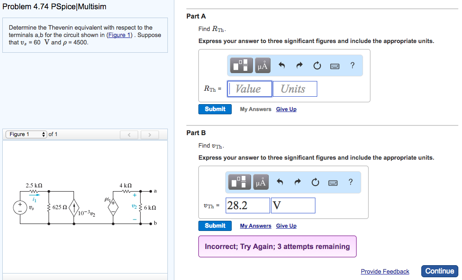
Task: Click the Continue button
Action: click(x=440, y=271)
